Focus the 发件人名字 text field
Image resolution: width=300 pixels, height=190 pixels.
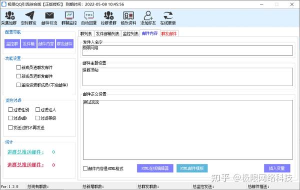coord(187,51)
